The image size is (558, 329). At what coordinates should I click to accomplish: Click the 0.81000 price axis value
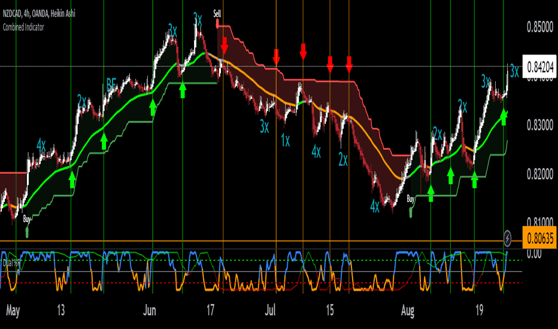540,222
